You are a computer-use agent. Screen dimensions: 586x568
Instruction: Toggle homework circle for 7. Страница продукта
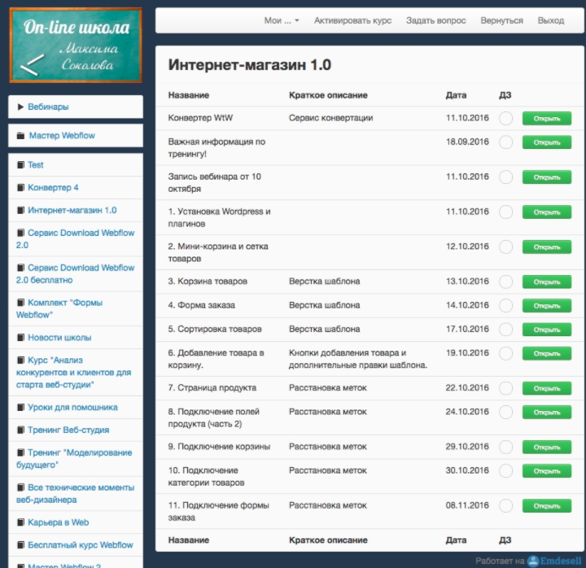click(505, 388)
